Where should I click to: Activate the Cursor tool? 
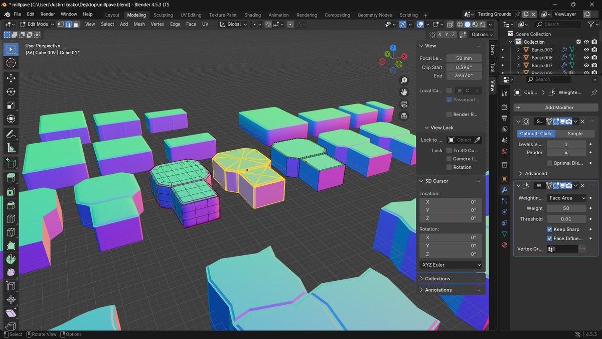tap(11, 63)
